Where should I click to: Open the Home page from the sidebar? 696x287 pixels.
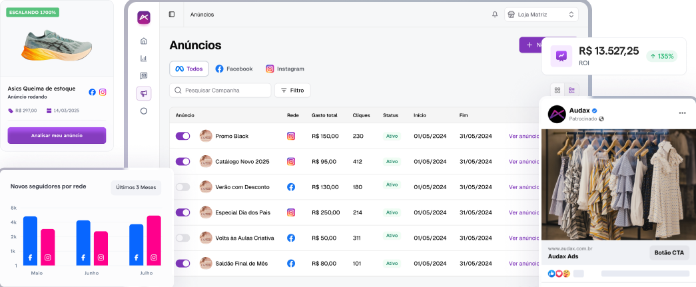[x=143, y=41]
